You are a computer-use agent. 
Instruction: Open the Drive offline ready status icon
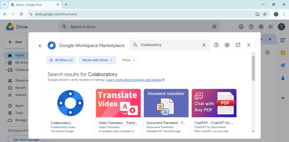(241, 27)
